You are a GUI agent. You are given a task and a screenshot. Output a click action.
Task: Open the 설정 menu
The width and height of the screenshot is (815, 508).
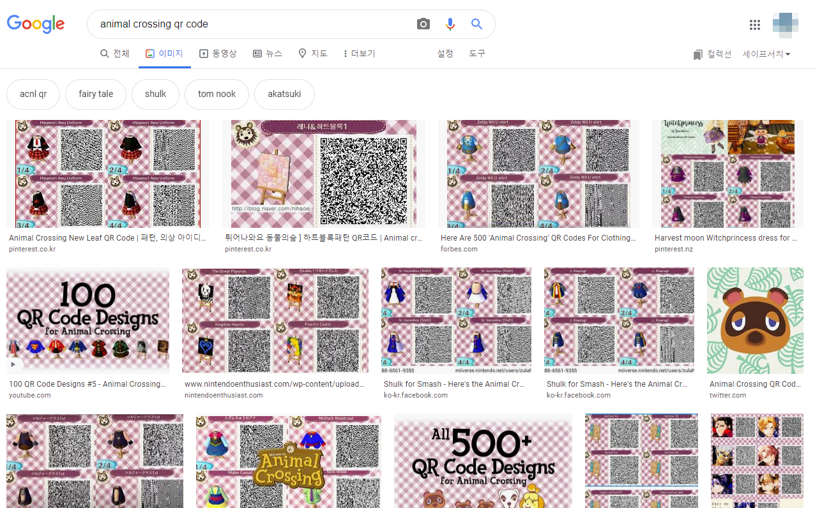pyautogui.click(x=445, y=54)
